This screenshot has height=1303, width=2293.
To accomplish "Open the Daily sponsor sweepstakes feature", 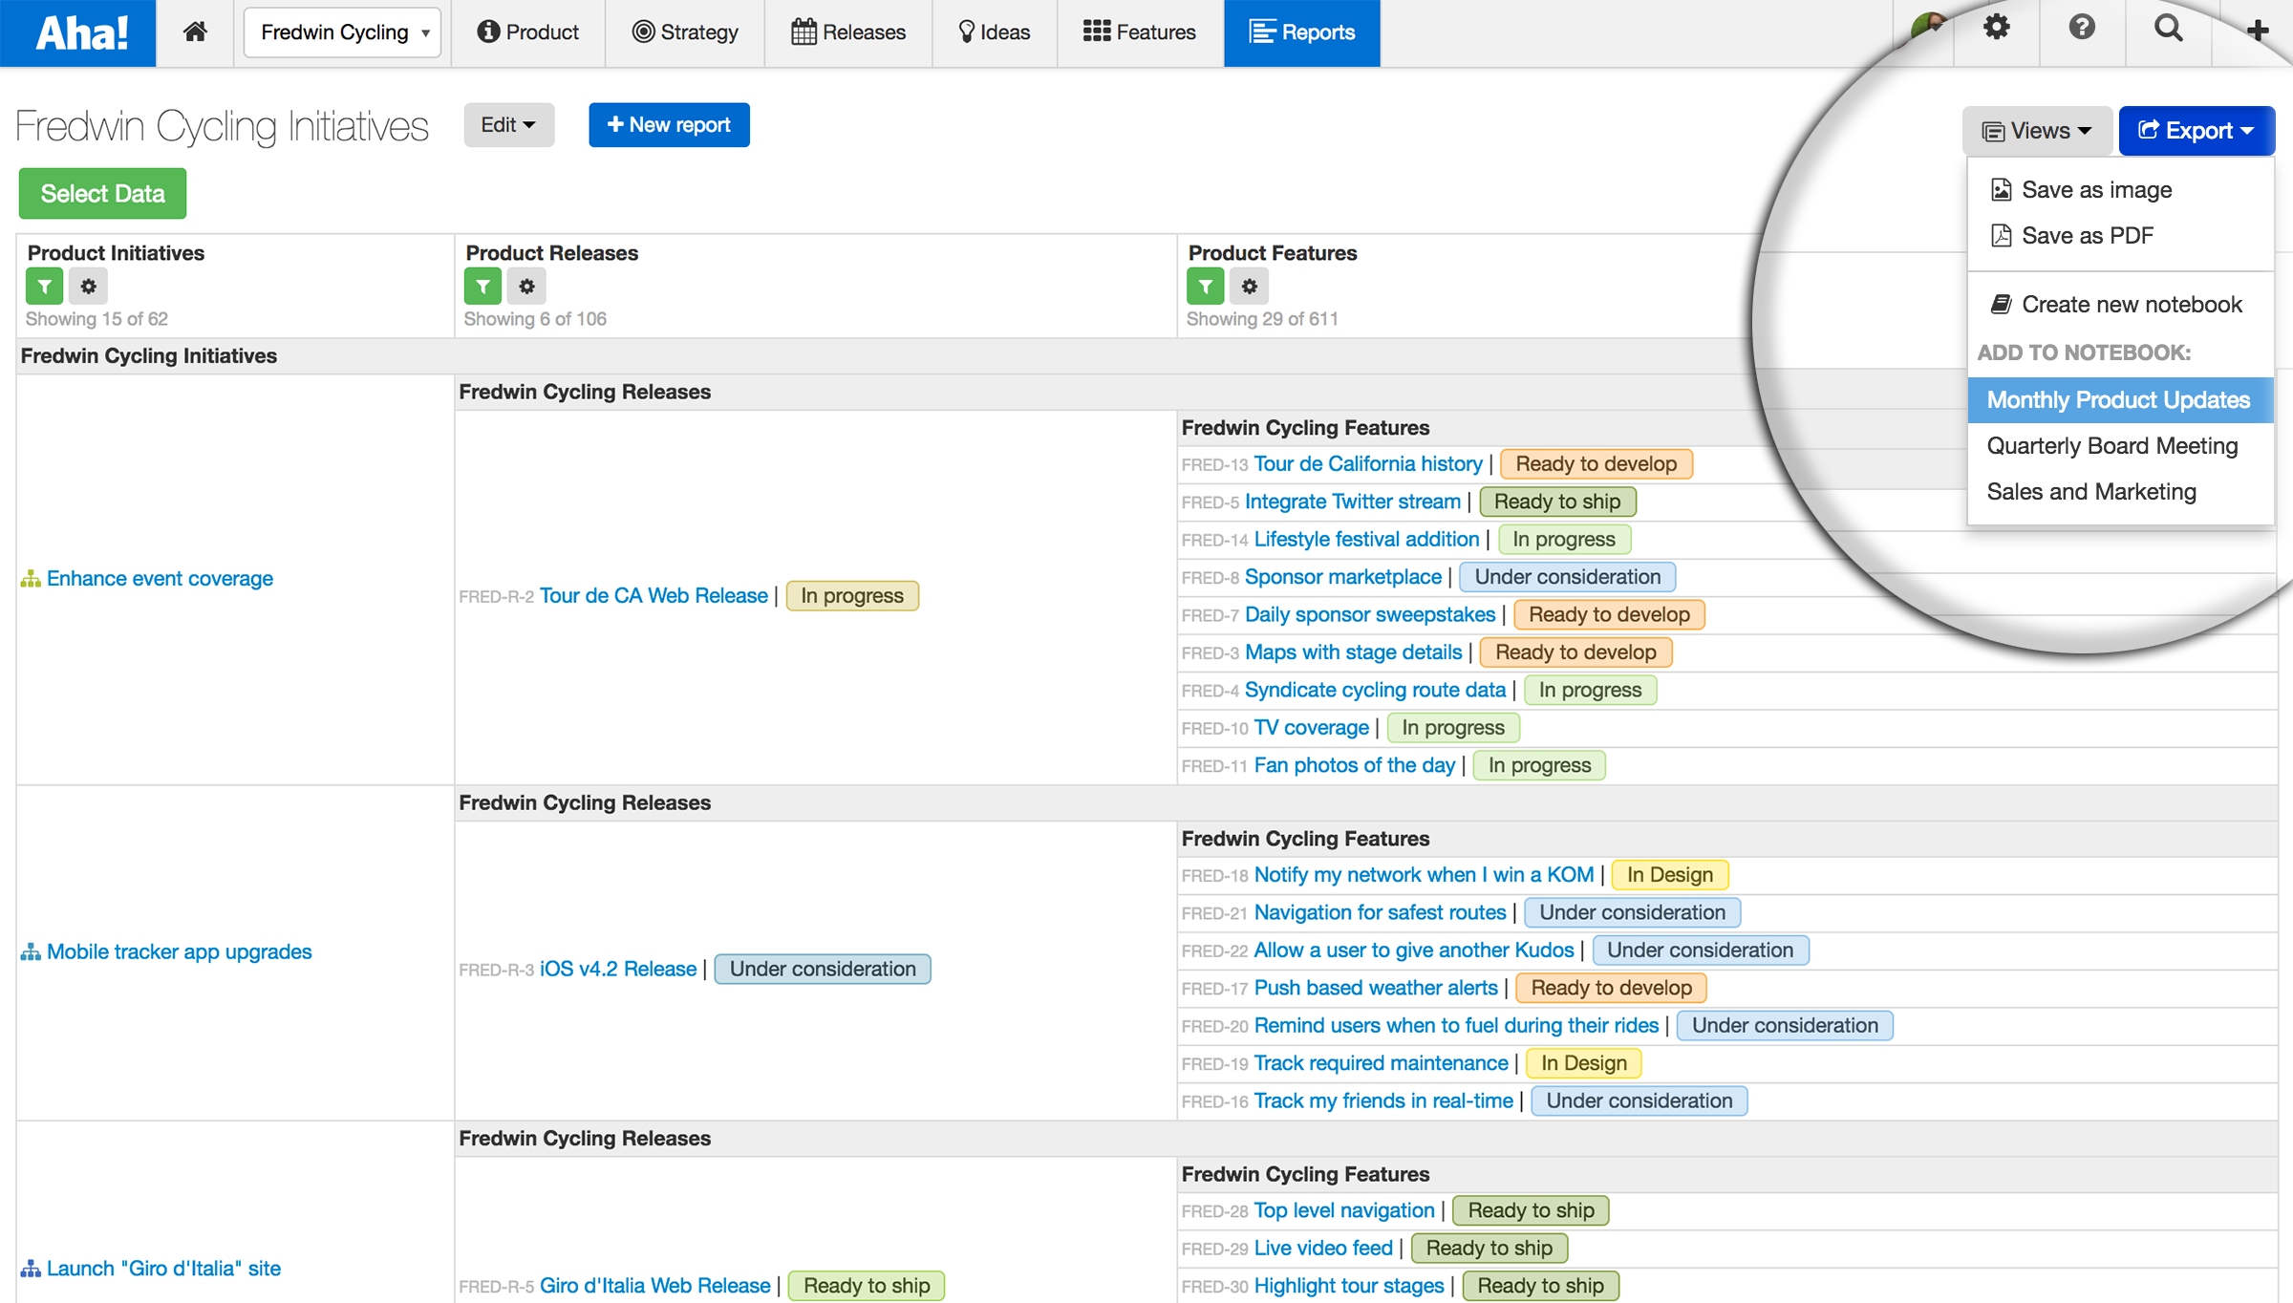I will [x=1370, y=615].
